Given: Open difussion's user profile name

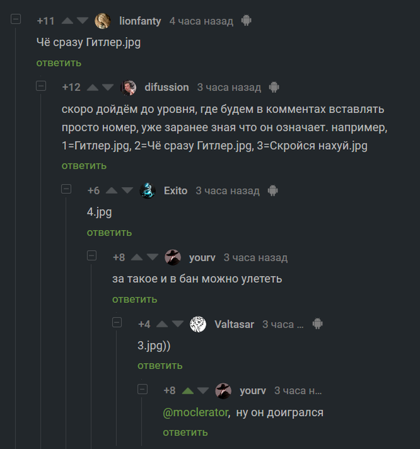Looking at the screenshot, I should click(167, 87).
